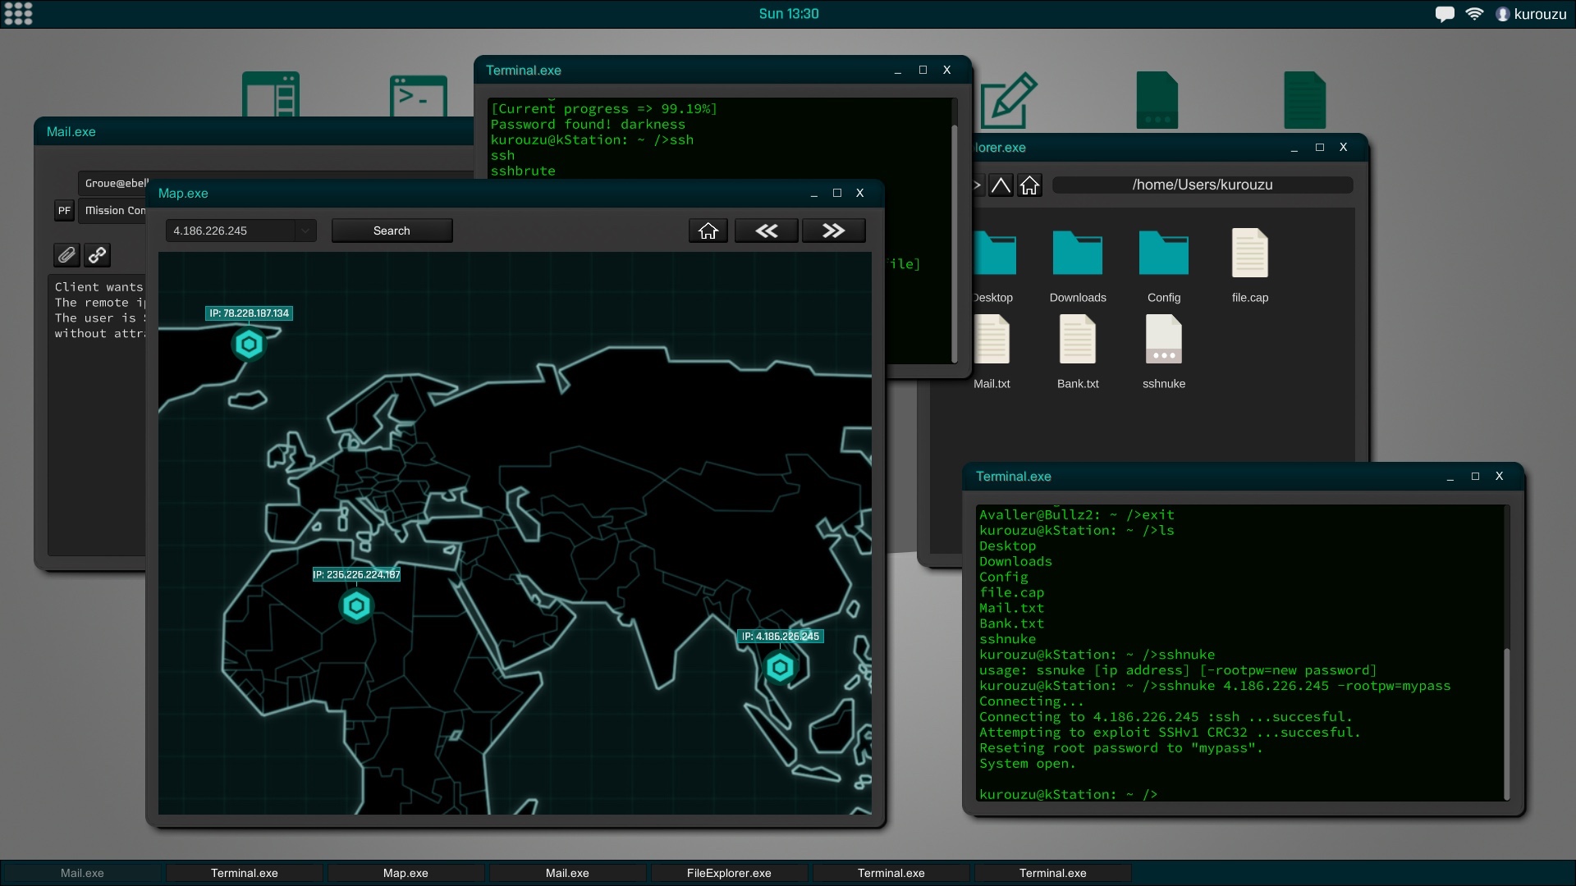This screenshot has height=886, width=1576.
Task: Select the network node labeled IP: 78.228.187.134
Action: (249, 345)
